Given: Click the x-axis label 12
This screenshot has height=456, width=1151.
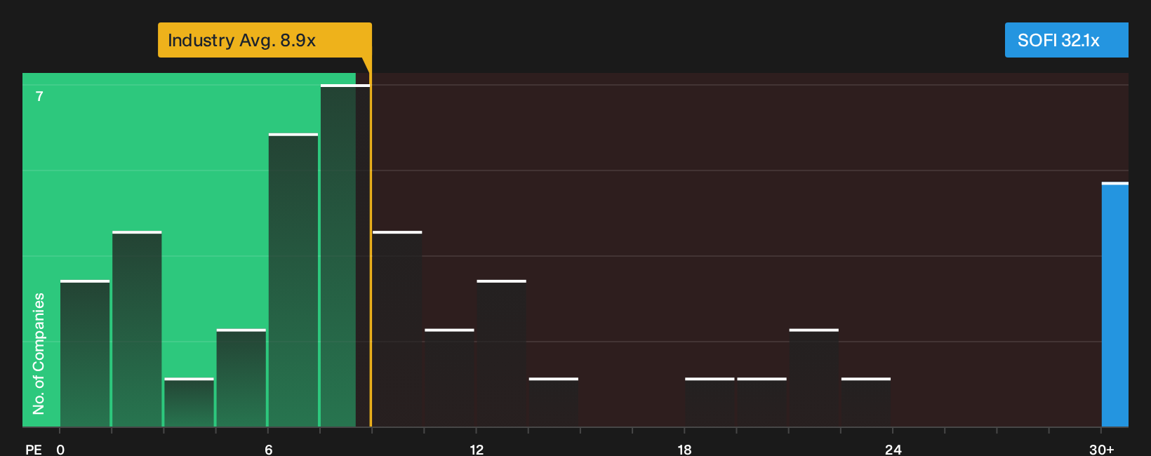Looking at the screenshot, I should pyautogui.click(x=477, y=450).
